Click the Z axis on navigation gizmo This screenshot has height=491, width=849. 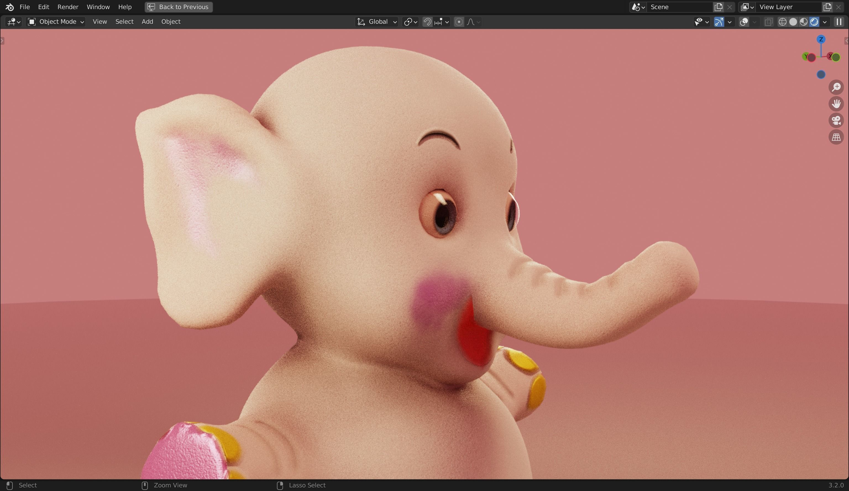tap(821, 39)
